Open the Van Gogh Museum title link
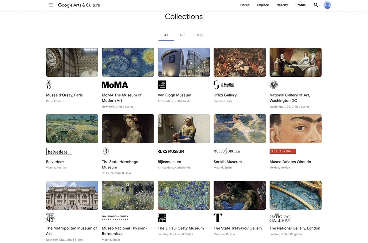The image size is (368, 243). pyautogui.click(x=174, y=95)
